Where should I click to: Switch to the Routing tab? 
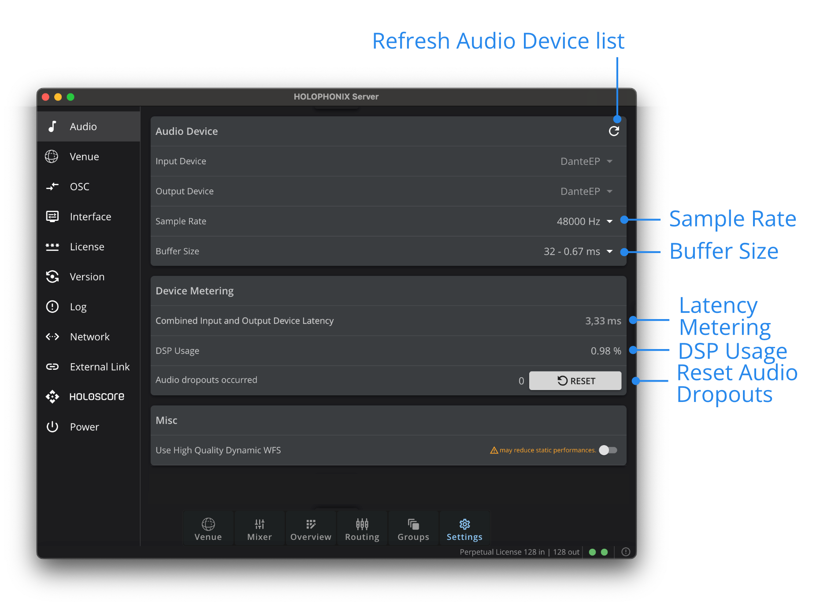[x=362, y=529]
